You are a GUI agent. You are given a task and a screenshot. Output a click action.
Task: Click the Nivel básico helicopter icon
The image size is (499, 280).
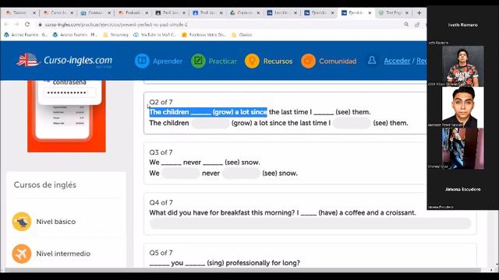coord(22,222)
